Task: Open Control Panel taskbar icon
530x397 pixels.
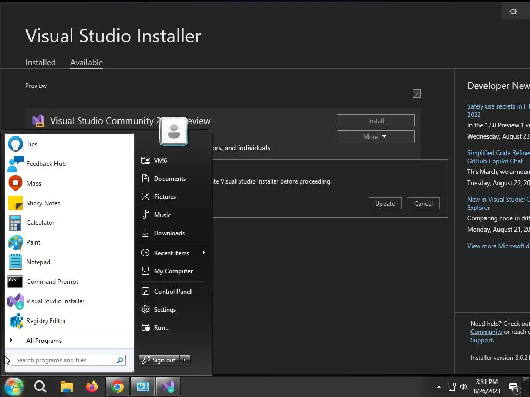Action: pos(143,387)
